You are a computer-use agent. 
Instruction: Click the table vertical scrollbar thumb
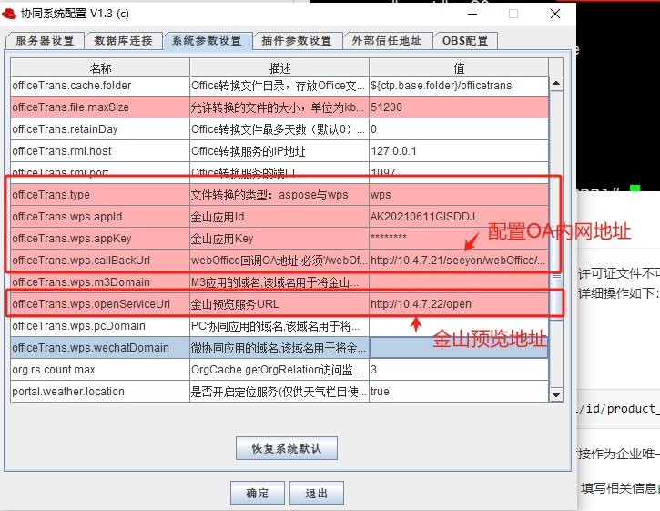(x=556, y=276)
